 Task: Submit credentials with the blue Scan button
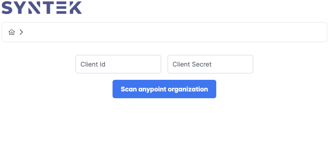(164, 89)
